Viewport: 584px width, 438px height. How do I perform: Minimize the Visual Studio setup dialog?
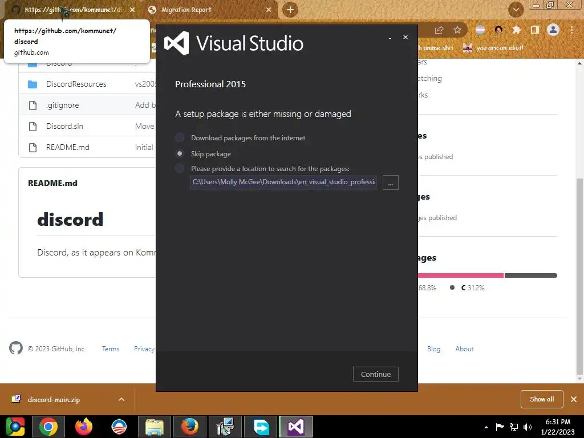coord(390,38)
